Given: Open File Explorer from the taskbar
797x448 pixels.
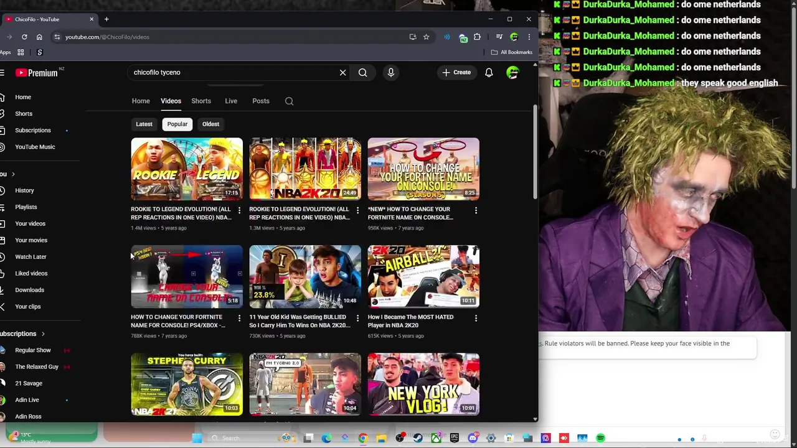Looking at the screenshot, I should [x=381, y=438].
